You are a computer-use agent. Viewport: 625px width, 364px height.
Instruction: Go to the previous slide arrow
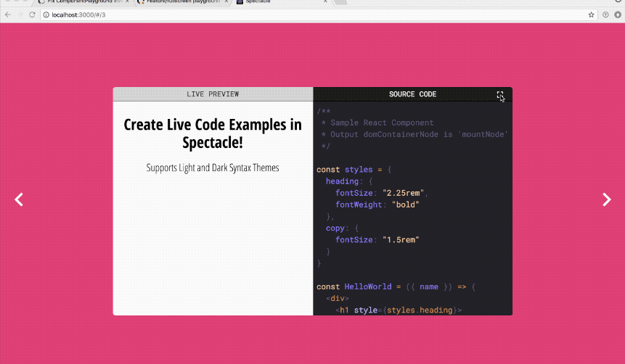pos(19,199)
